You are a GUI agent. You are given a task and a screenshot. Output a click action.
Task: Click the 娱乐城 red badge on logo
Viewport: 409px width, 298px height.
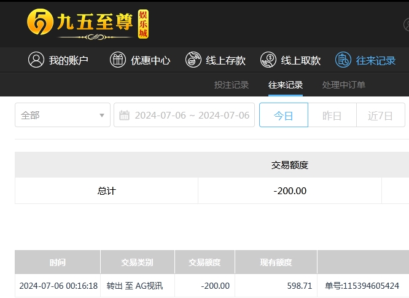143,24
